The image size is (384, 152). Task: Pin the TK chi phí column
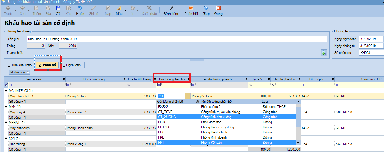tap(332, 79)
